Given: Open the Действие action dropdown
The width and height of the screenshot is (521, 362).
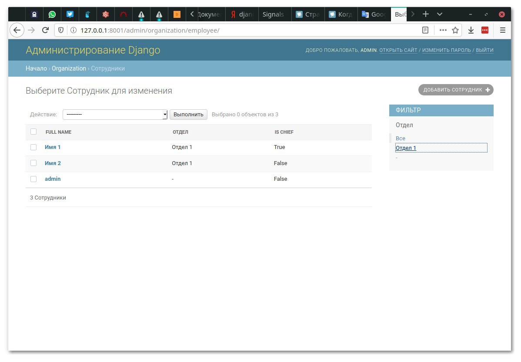Looking at the screenshot, I should click(x=115, y=115).
